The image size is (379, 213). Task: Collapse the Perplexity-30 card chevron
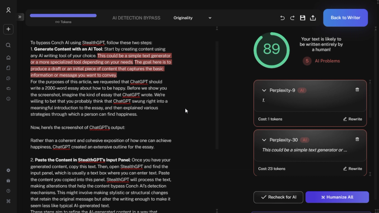point(264,140)
